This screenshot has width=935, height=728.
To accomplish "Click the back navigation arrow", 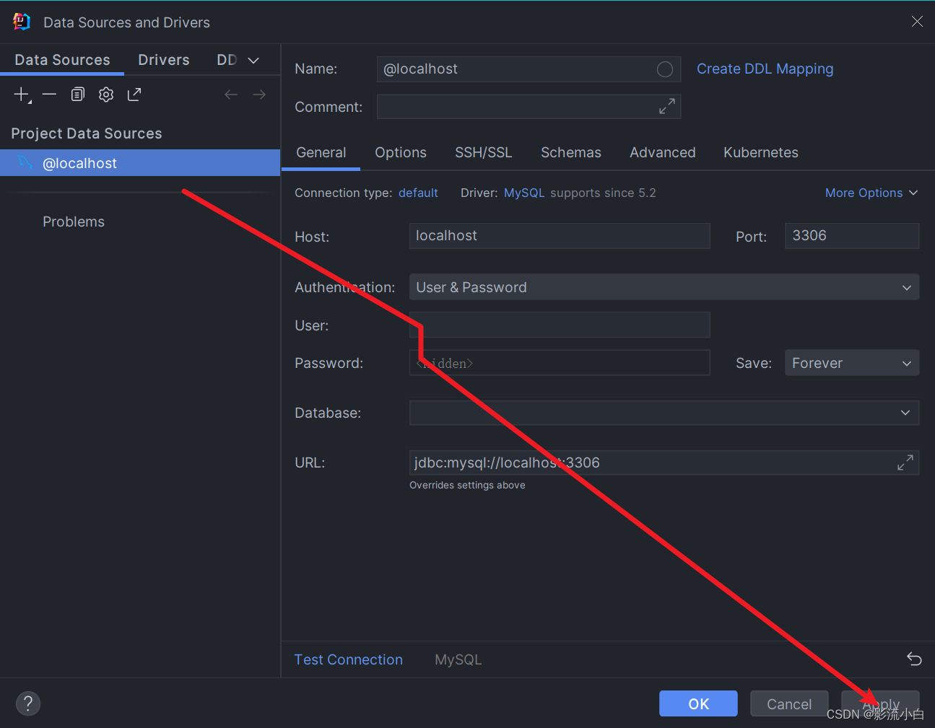I will (x=230, y=94).
